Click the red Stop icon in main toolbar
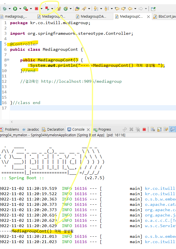The width and height of the screenshot is (176, 249). (37, 9)
